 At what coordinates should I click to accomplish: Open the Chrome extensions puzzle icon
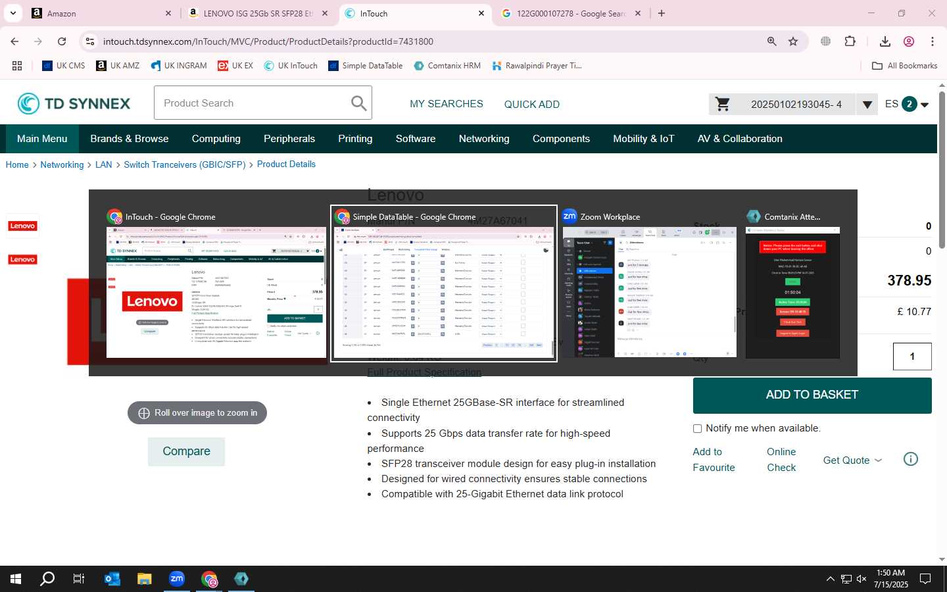point(850,41)
